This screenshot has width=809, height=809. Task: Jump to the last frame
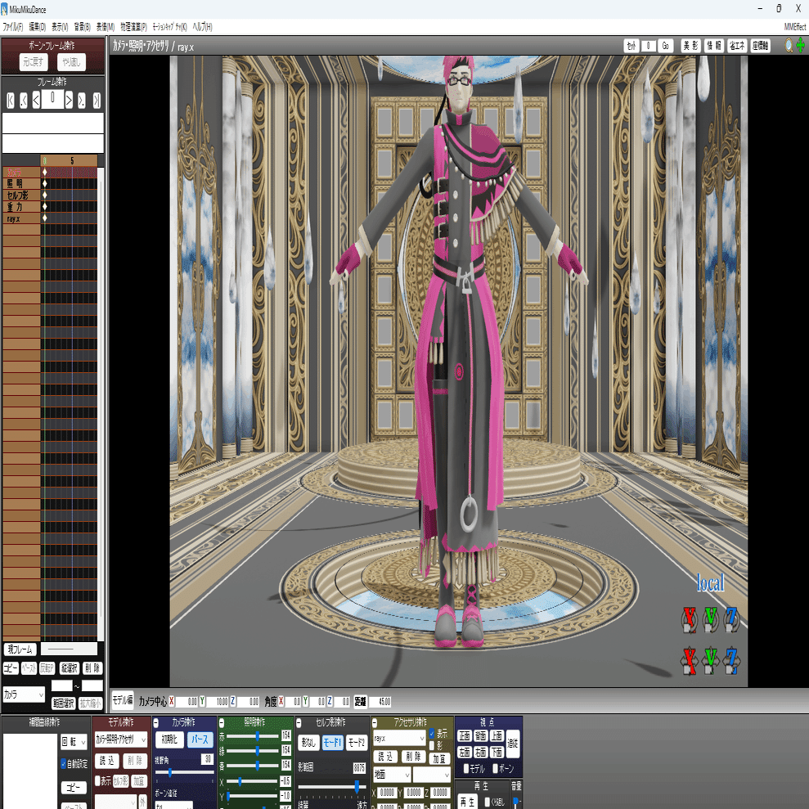click(x=97, y=101)
